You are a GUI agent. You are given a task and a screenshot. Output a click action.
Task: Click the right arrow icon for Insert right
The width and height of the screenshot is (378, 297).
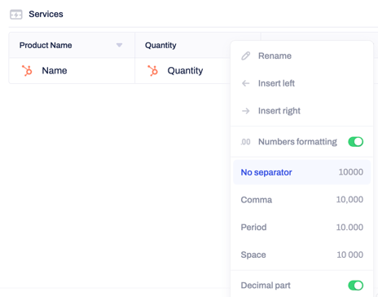tap(246, 111)
